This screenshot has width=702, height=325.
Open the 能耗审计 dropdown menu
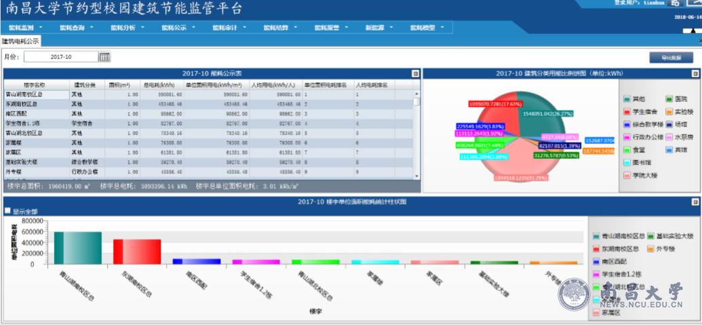tap(229, 28)
